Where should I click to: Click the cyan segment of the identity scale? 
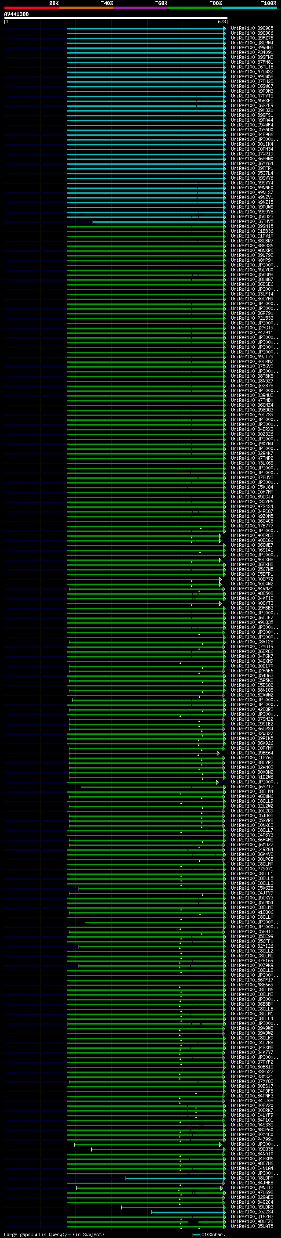[250, 8]
